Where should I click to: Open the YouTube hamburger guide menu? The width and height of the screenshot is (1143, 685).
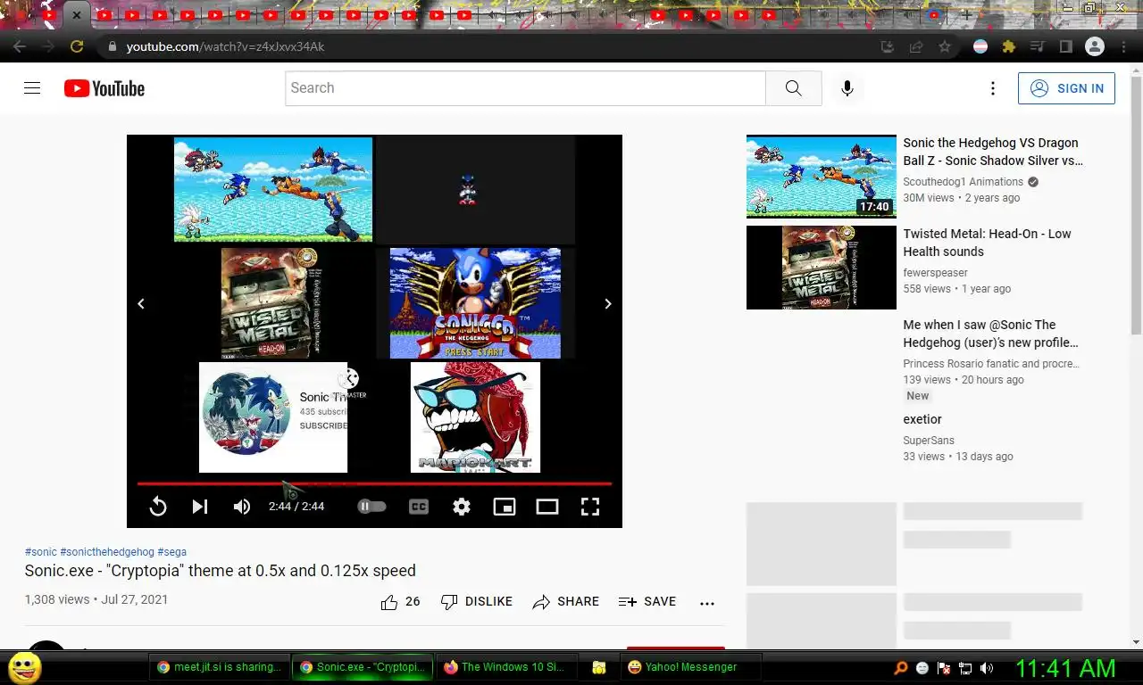point(32,88)
